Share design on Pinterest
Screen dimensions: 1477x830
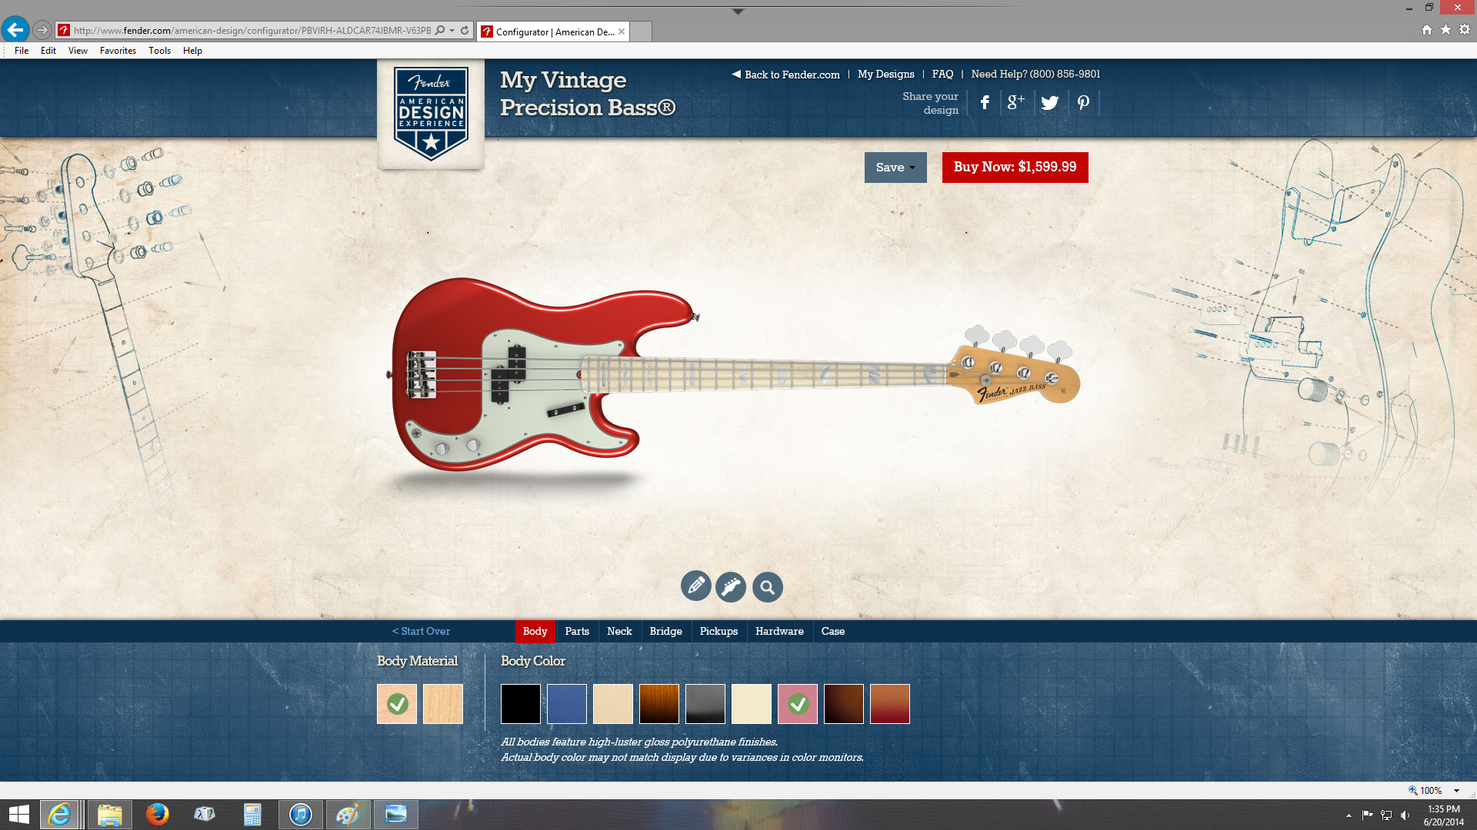(1083, 102)
